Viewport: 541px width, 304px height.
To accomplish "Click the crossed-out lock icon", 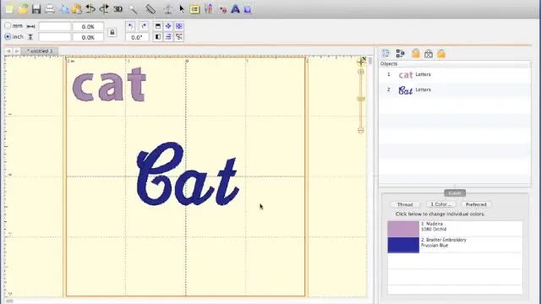I will (429, 54).
